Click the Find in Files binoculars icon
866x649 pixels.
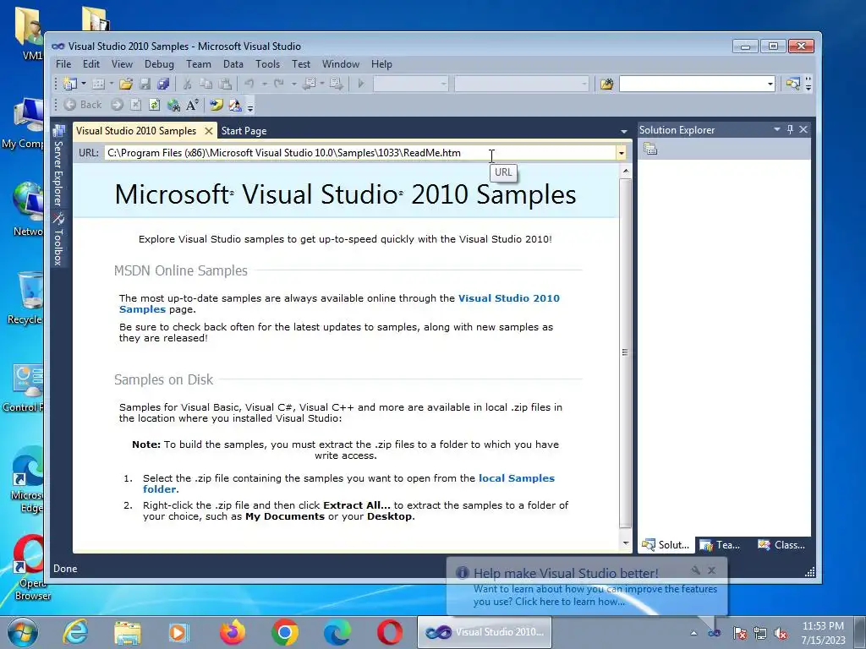click(606, 84)
